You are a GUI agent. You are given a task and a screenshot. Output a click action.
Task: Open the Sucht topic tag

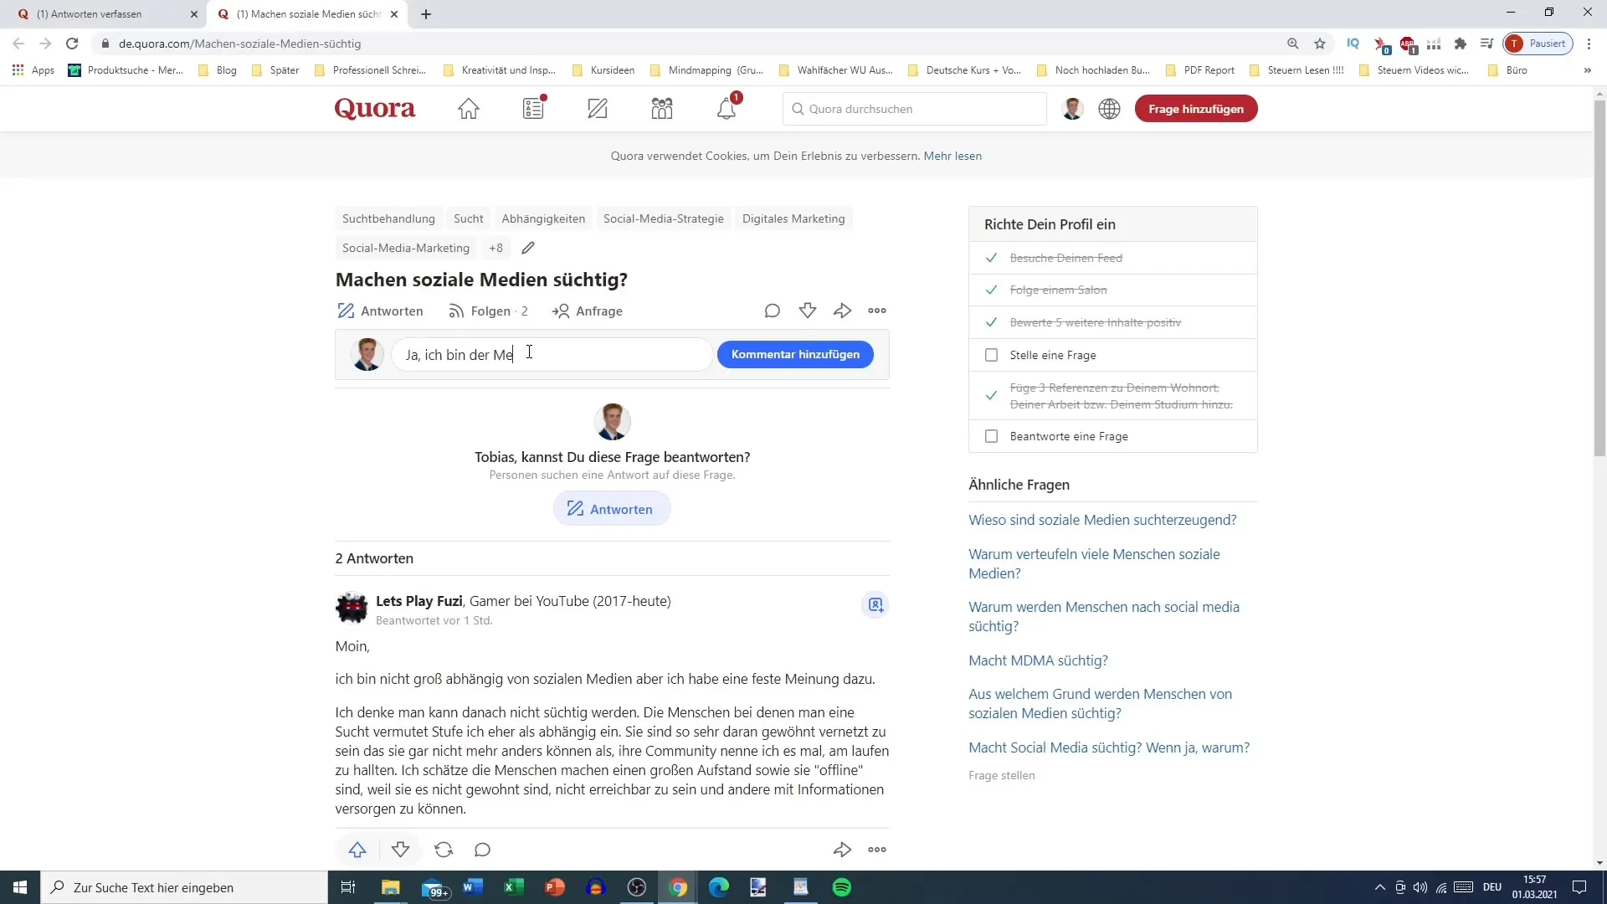tap(469, 218)
